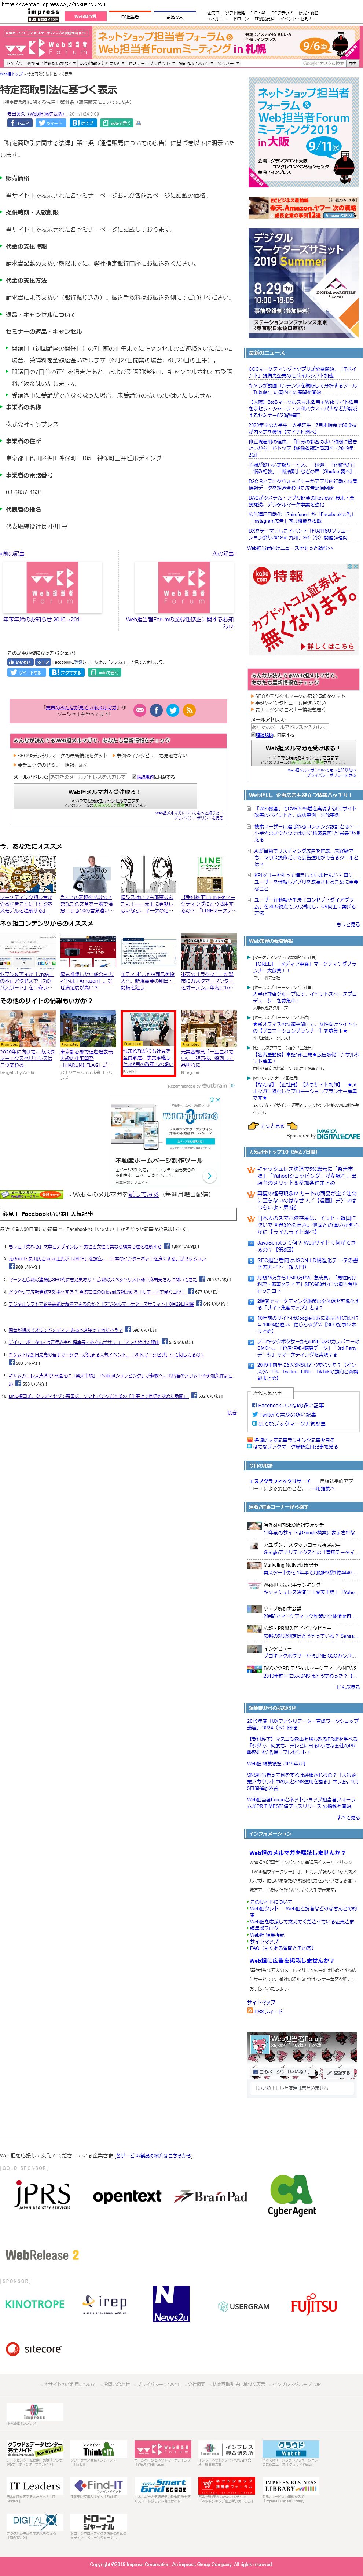Open next article Web担当者Forumの脆弱性修正 thumbnail

click(x=184, y=586)
